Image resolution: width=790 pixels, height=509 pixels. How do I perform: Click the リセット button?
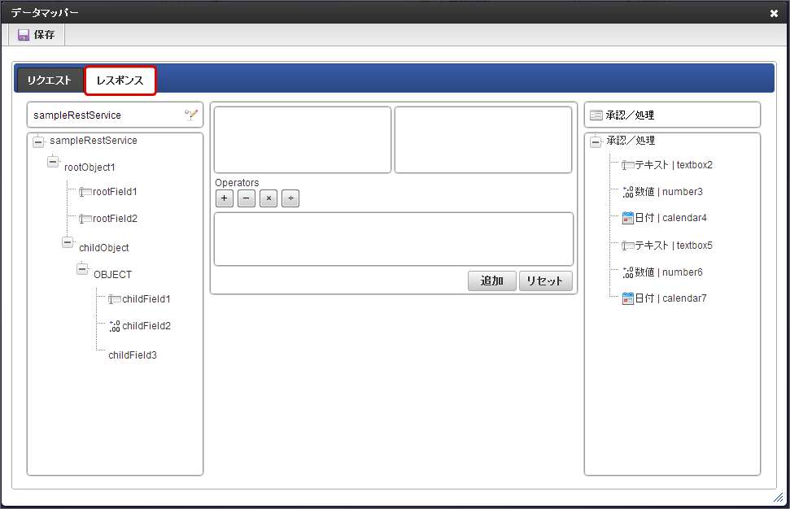(545, 281)
